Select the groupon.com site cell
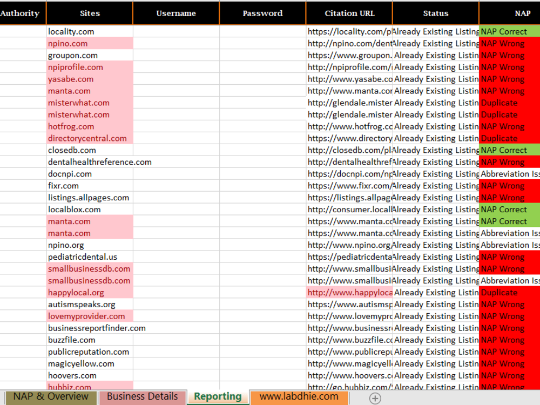This screenshot has width=540, height=405. coord(90,56)
